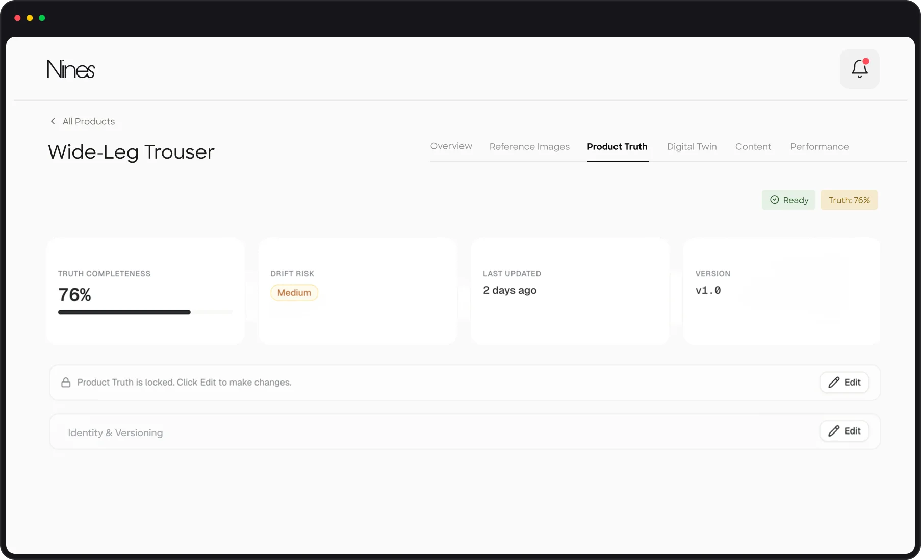Click the pencil icon in the Identity & Versioning row
Viewport: 921px width, 560px height.
[833, 431]
